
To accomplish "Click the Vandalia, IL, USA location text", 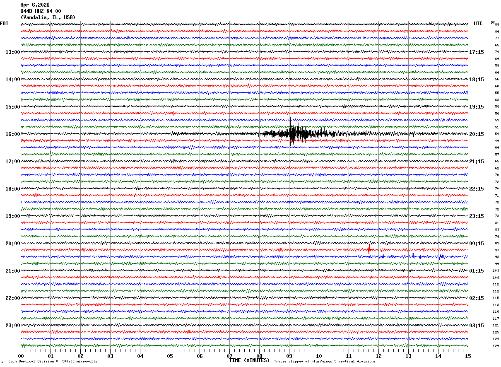I will click(x=48, y=17).
